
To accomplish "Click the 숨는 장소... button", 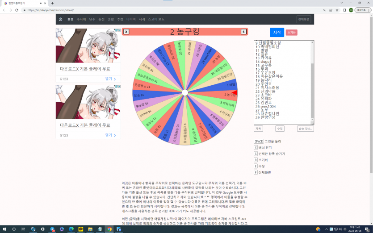I will coord(306,129).
